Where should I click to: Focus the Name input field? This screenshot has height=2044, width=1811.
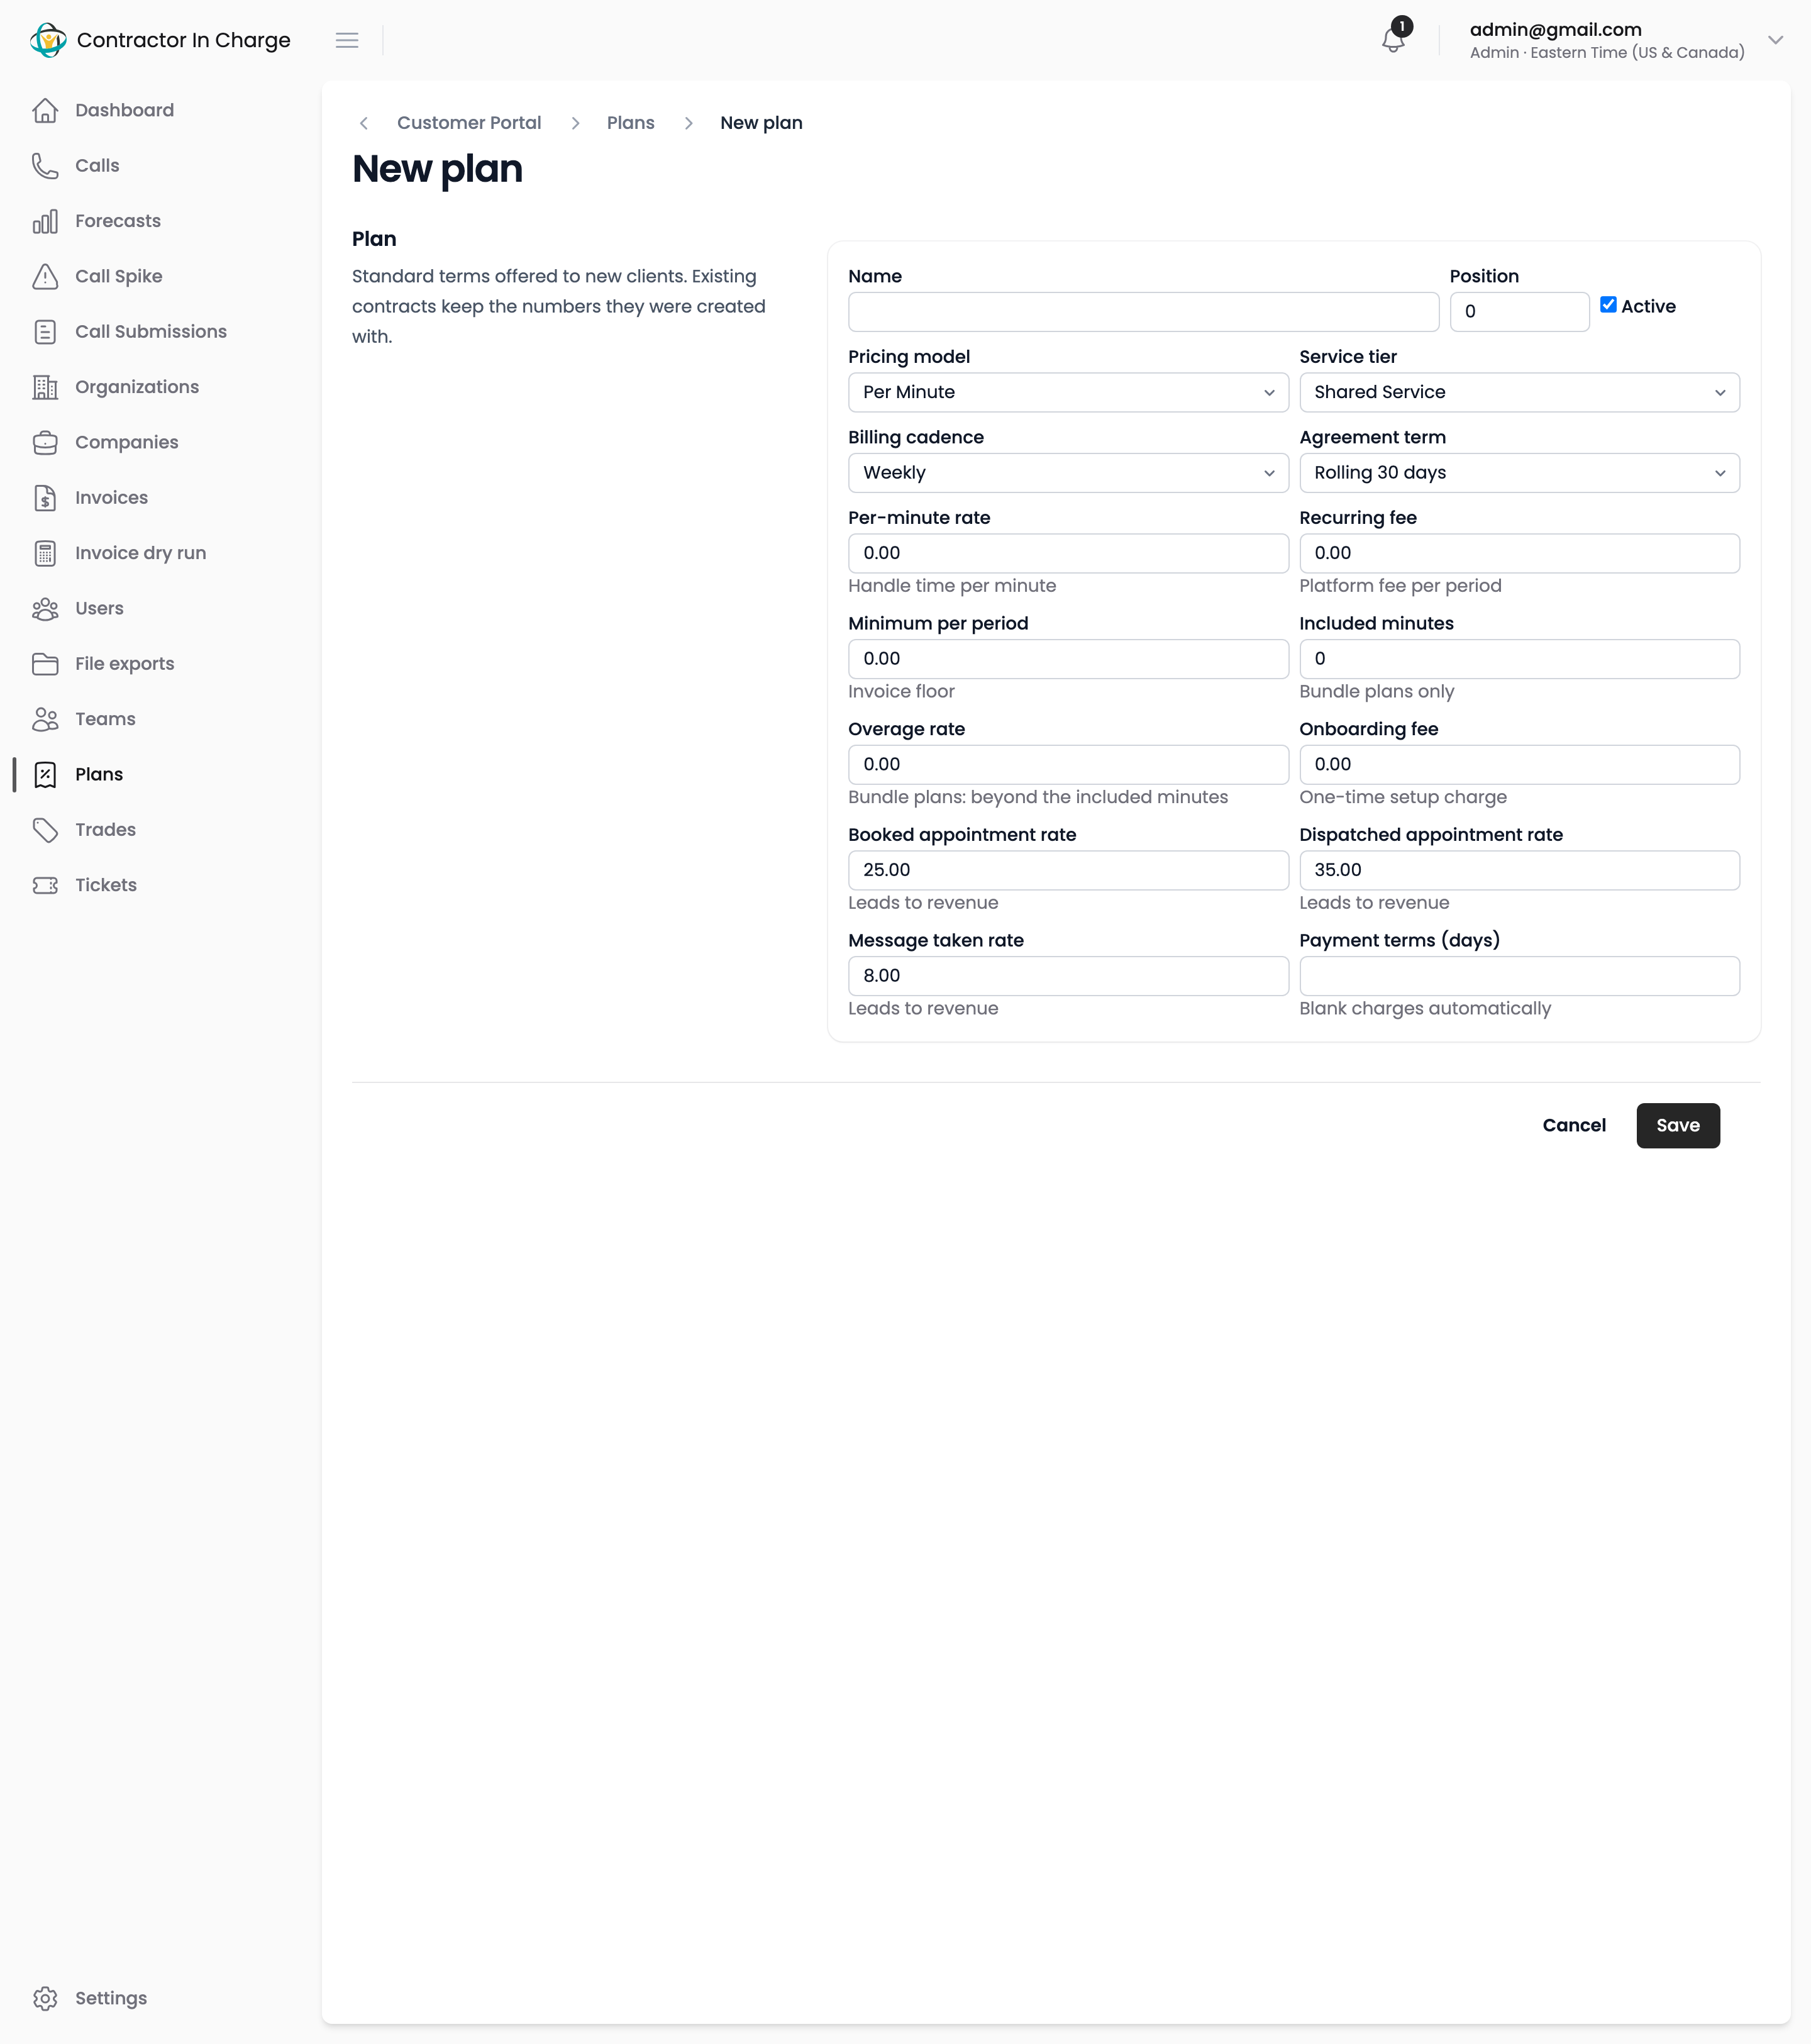click(x=1143, y=312)
